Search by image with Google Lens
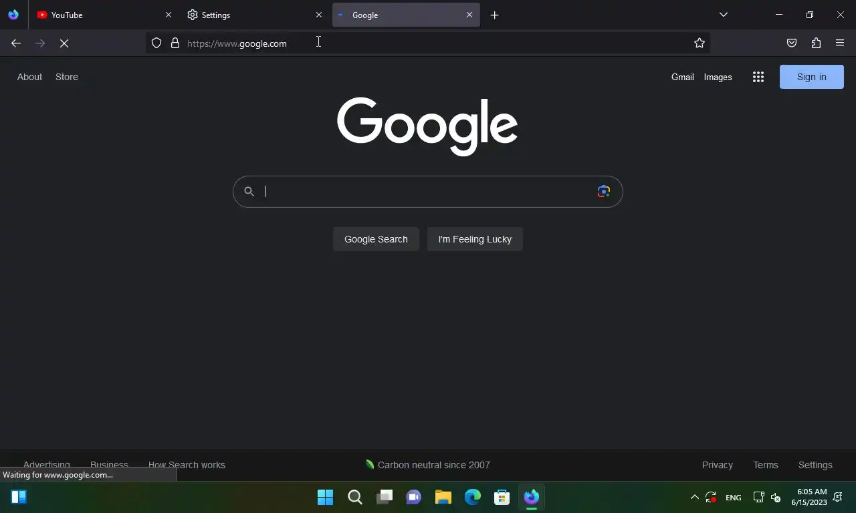Screen dimensions: 856x513 click(x=604, y=191)
